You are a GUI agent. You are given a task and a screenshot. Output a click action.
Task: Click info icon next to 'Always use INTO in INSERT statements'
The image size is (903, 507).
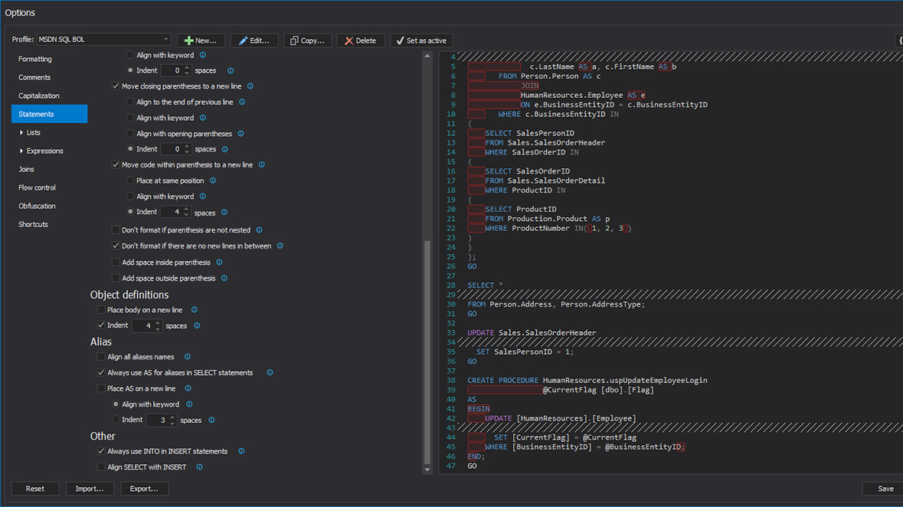[241, 451]
